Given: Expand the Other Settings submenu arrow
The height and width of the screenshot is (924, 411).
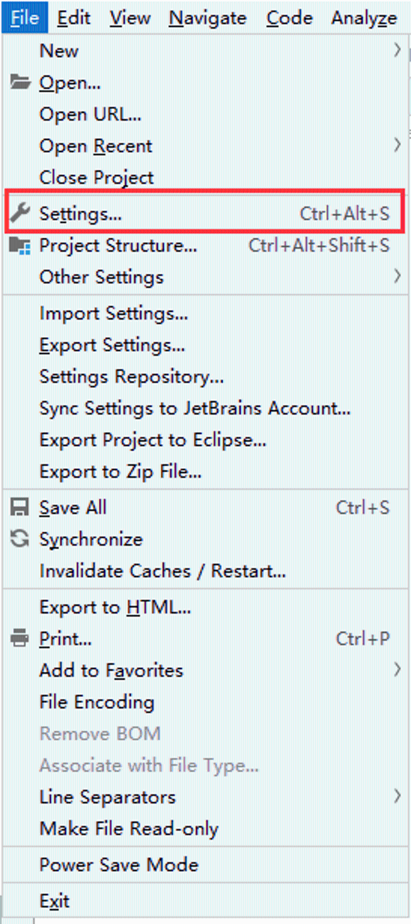Looking at the screenshot, I should click(397, 276).
